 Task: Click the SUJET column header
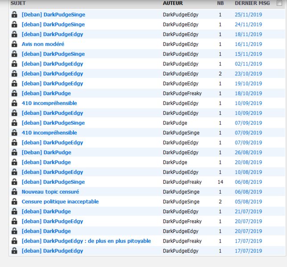[x=18, y=3]
